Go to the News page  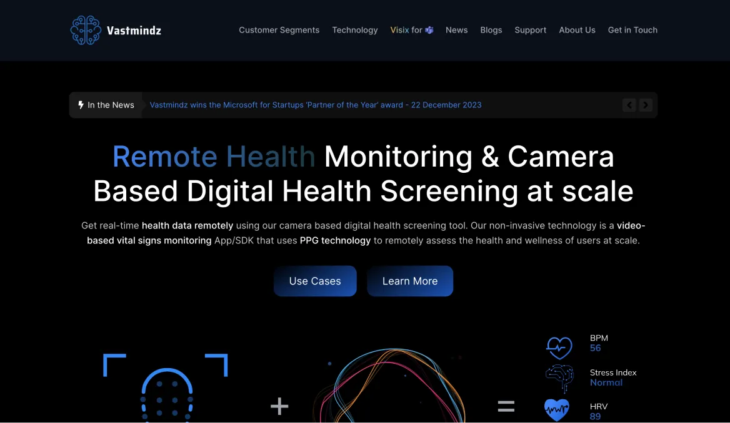click(456, 30)
